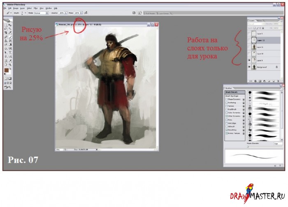
Task: Open the Flow slider arrow in options bar
Action: pos(81,13)
